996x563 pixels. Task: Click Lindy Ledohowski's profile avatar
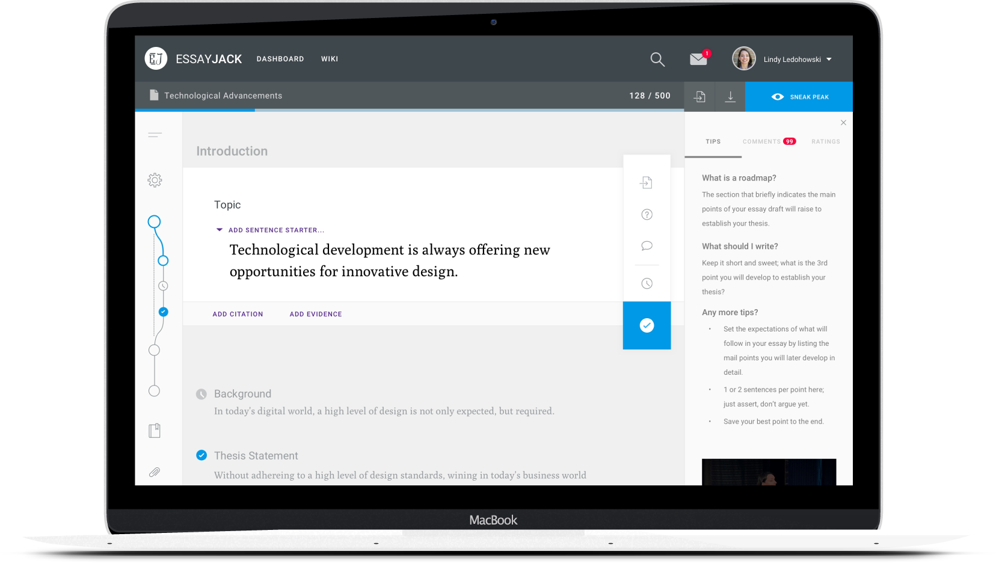tap(744, 58)
